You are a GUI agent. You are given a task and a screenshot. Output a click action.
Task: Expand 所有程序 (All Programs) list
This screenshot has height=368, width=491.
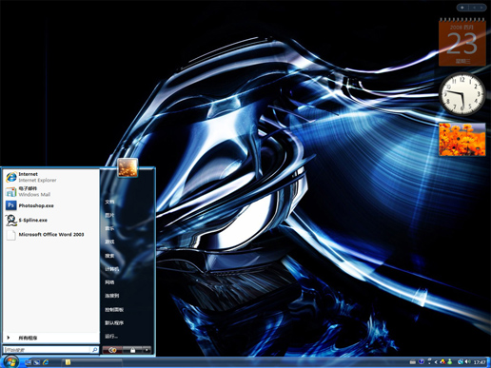(50, 338)
